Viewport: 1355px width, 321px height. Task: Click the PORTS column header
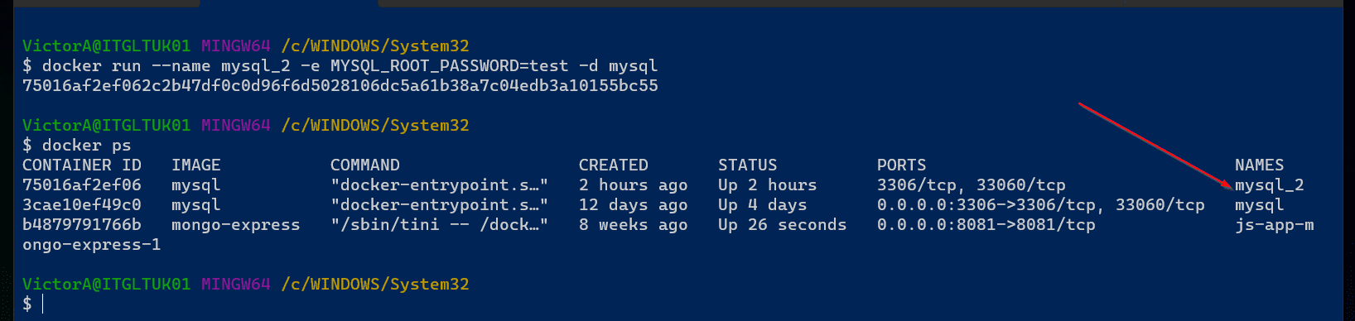[x=901, y=165]
